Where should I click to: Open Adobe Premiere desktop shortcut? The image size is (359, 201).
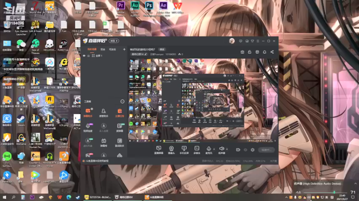click(x=121, y=9)
